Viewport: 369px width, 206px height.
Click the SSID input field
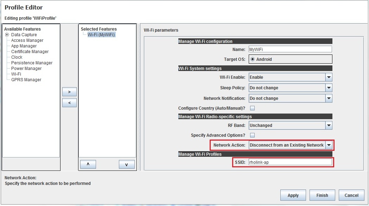[290, 162]
